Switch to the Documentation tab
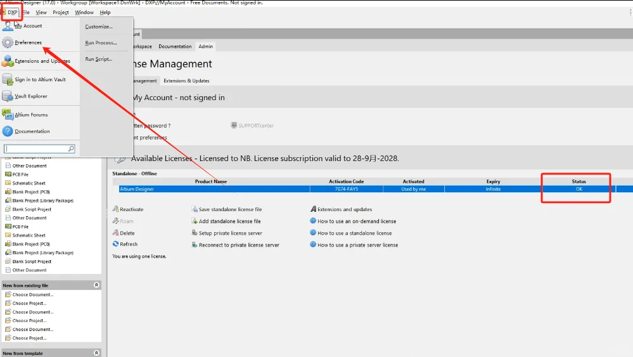This screenshot has width=633, height=357. [175, 46]
